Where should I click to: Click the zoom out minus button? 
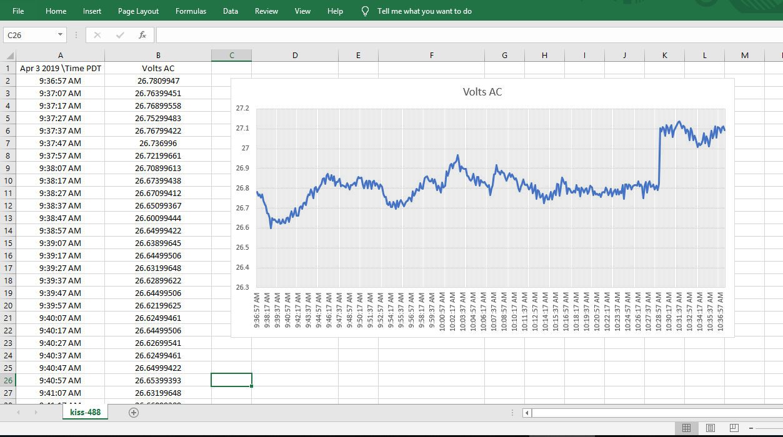coord(751,428)
